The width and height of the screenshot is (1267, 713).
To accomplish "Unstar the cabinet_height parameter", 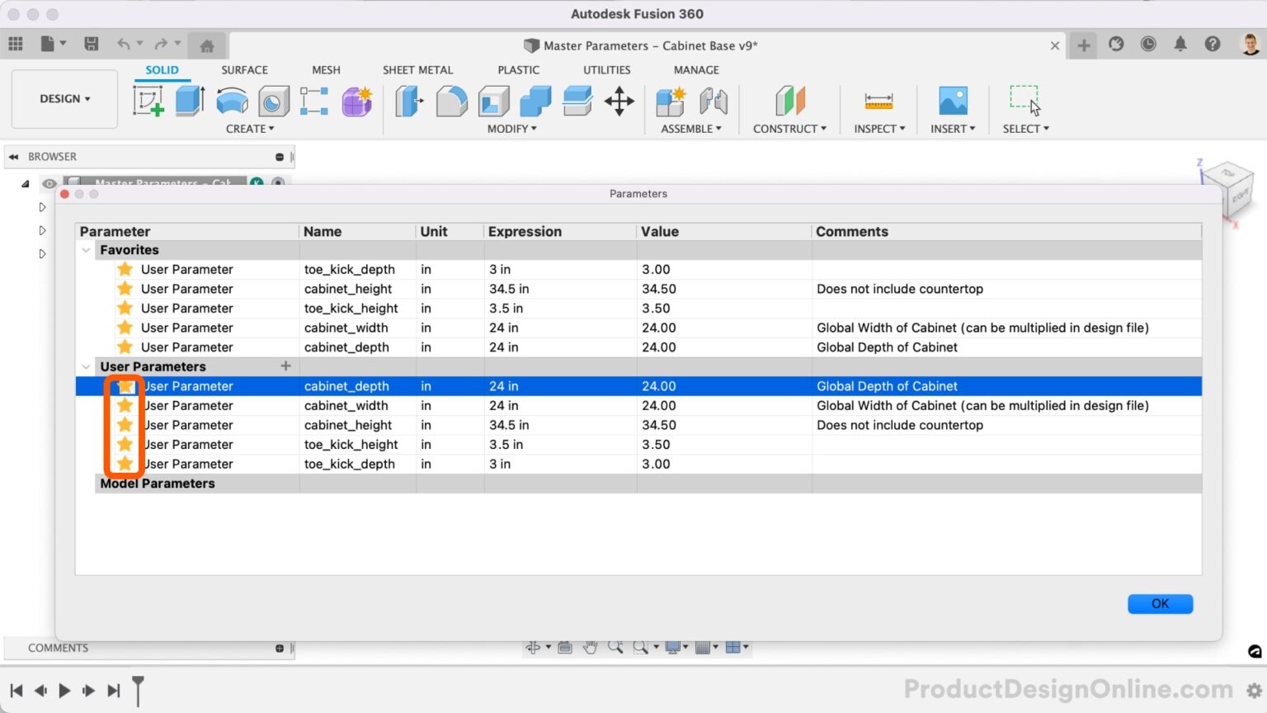I will pyautogui.click(x=125, y=425).
